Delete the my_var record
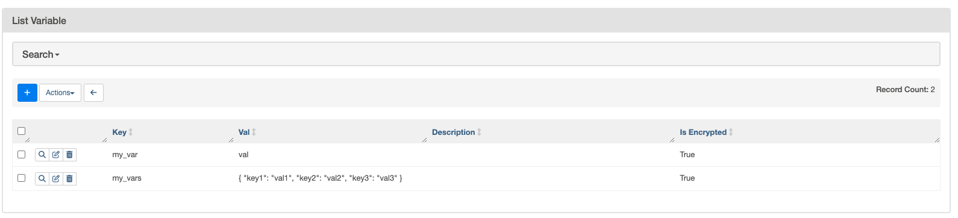Screen dimensions: 958x218 [x=69, y=155]
